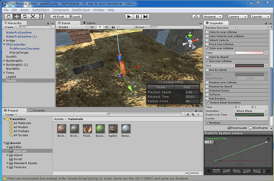Image resolution: width=274 pixels, height=181 pixels.
Task: Toggle the 2D scene view
Action: (92, 27)
